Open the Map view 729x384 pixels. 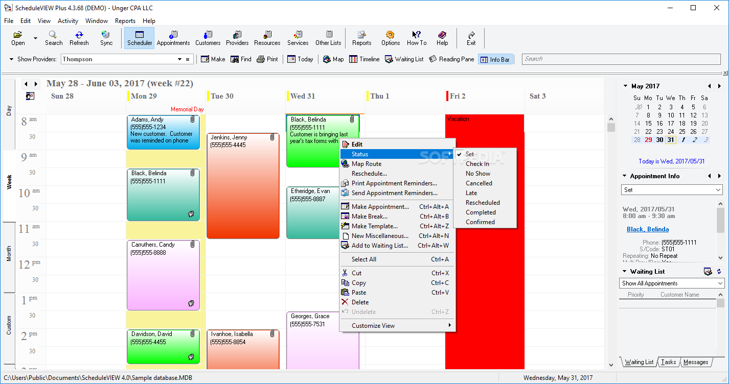click(333, 59)
